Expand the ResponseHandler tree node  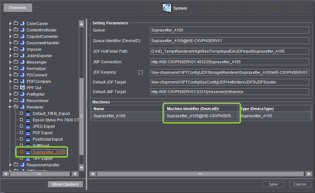[x=10, y=165]
